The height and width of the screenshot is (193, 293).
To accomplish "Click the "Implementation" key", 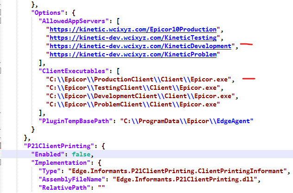I will pos(61,163).
